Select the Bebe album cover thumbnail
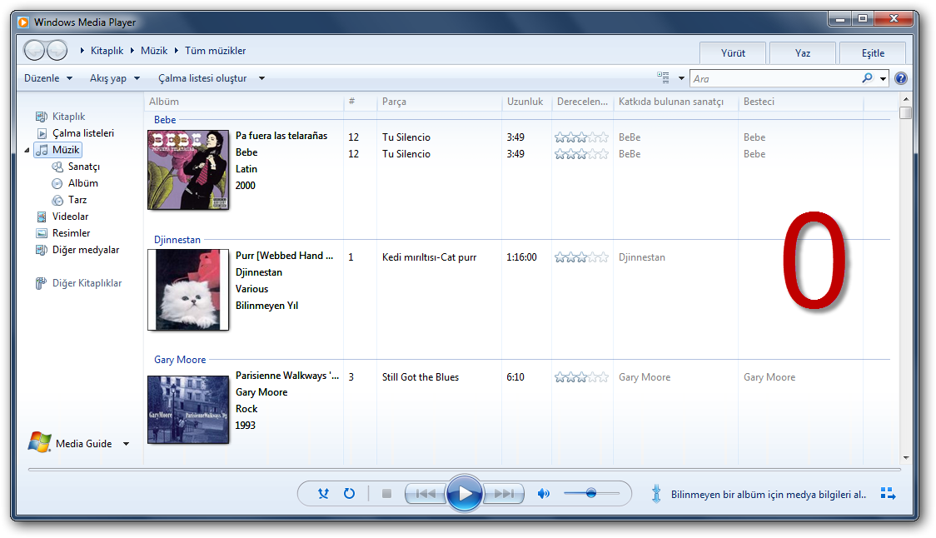Viewport: 936px width, 538px height. pyautogui.click(x=188, y=170)
